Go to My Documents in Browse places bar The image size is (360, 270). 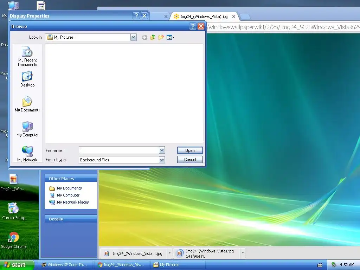(x=27, y=104)
